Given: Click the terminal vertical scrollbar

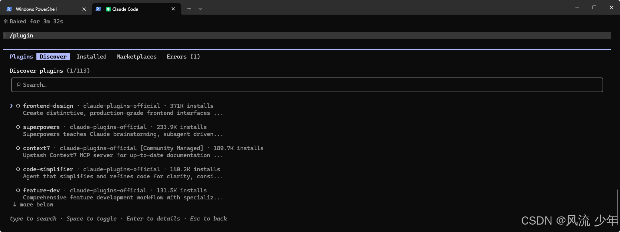Looking at the screenshot, I should pyautogui.click(x=618, y=208).
